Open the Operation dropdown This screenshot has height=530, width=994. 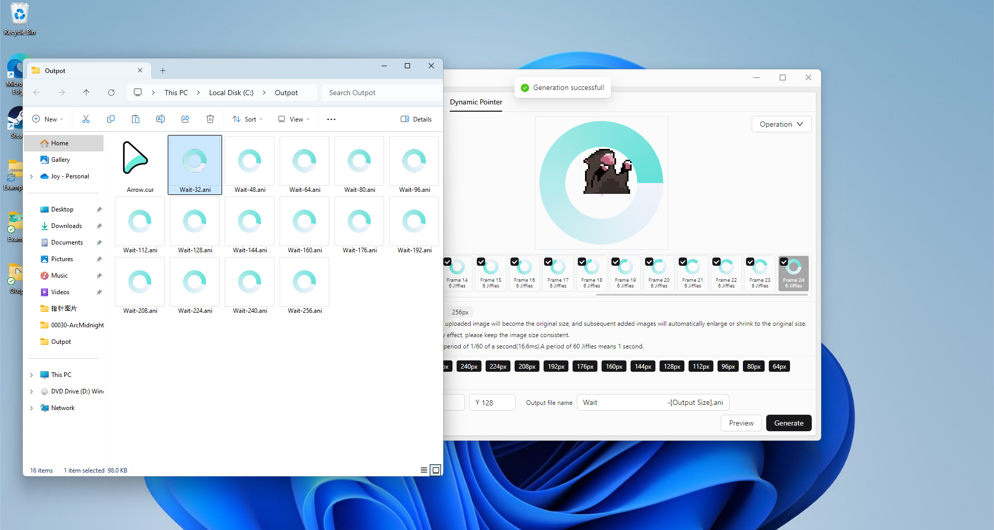point(781,124)
